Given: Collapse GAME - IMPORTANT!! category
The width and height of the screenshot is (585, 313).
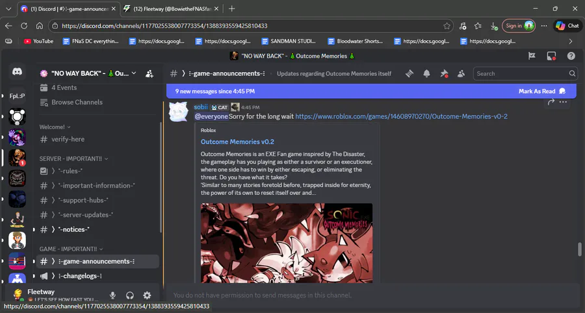Looking at the screenshot, I should [71, 249].
